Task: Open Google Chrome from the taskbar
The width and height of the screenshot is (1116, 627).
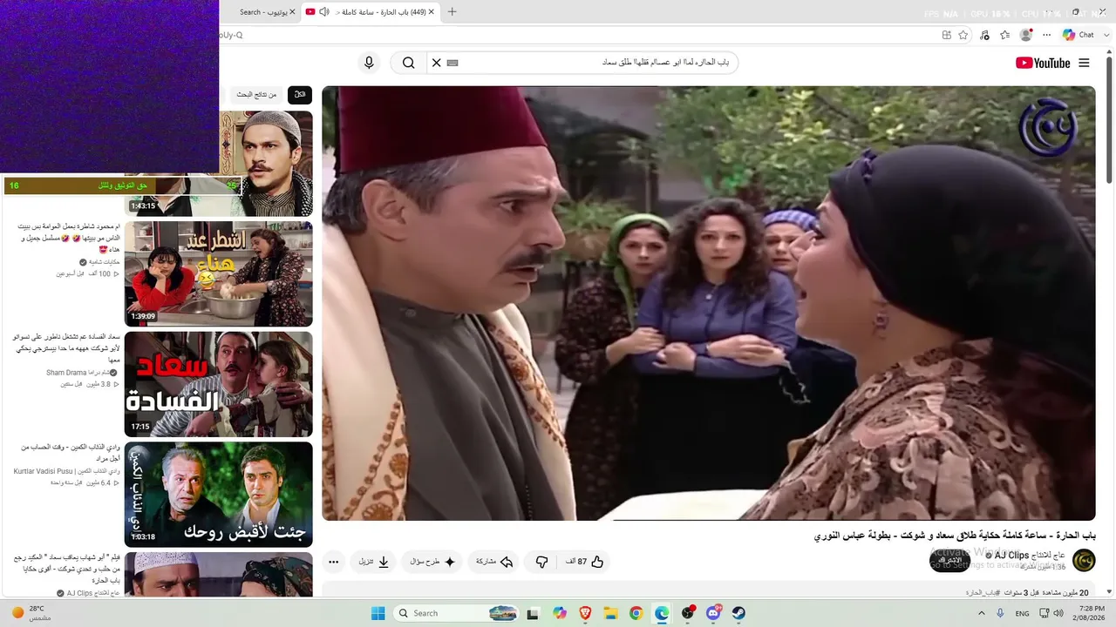Action: tap(636, 613)
